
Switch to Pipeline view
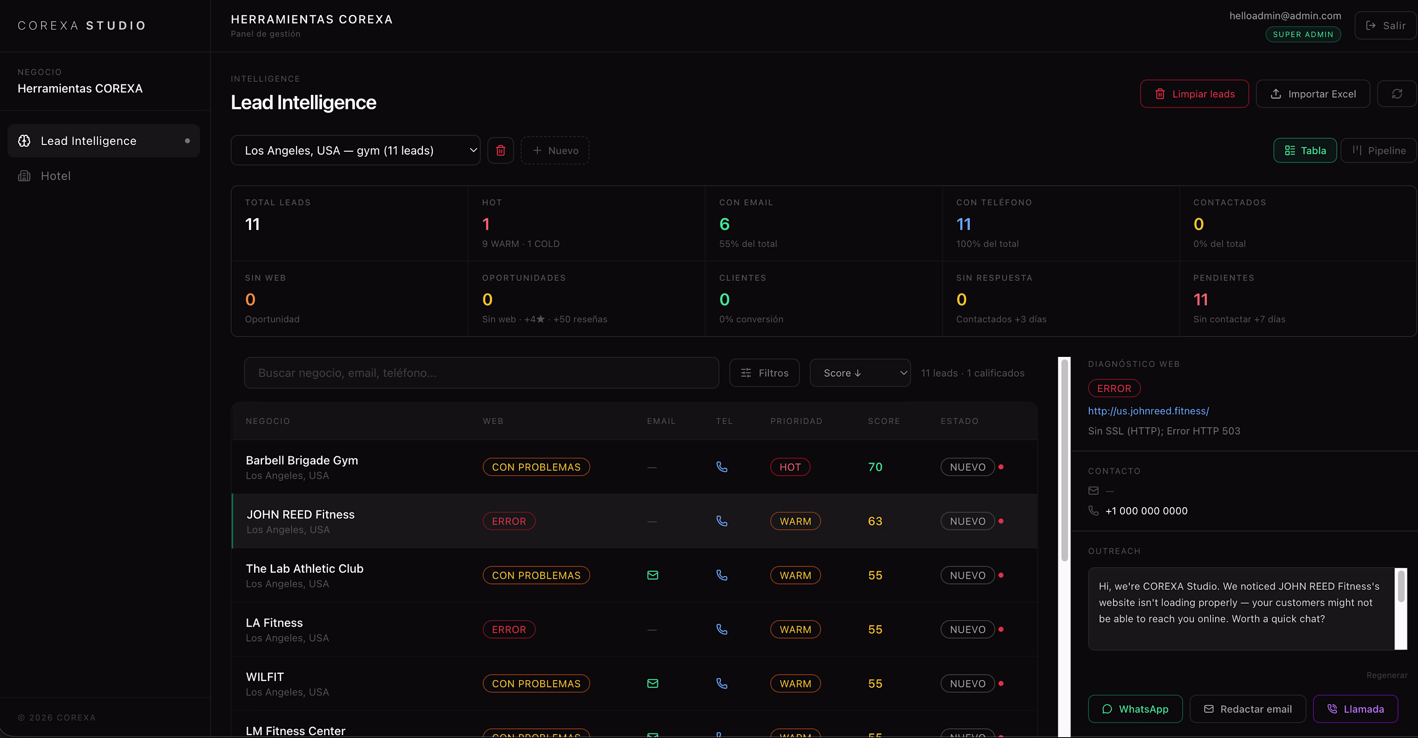click(1378, 150)
